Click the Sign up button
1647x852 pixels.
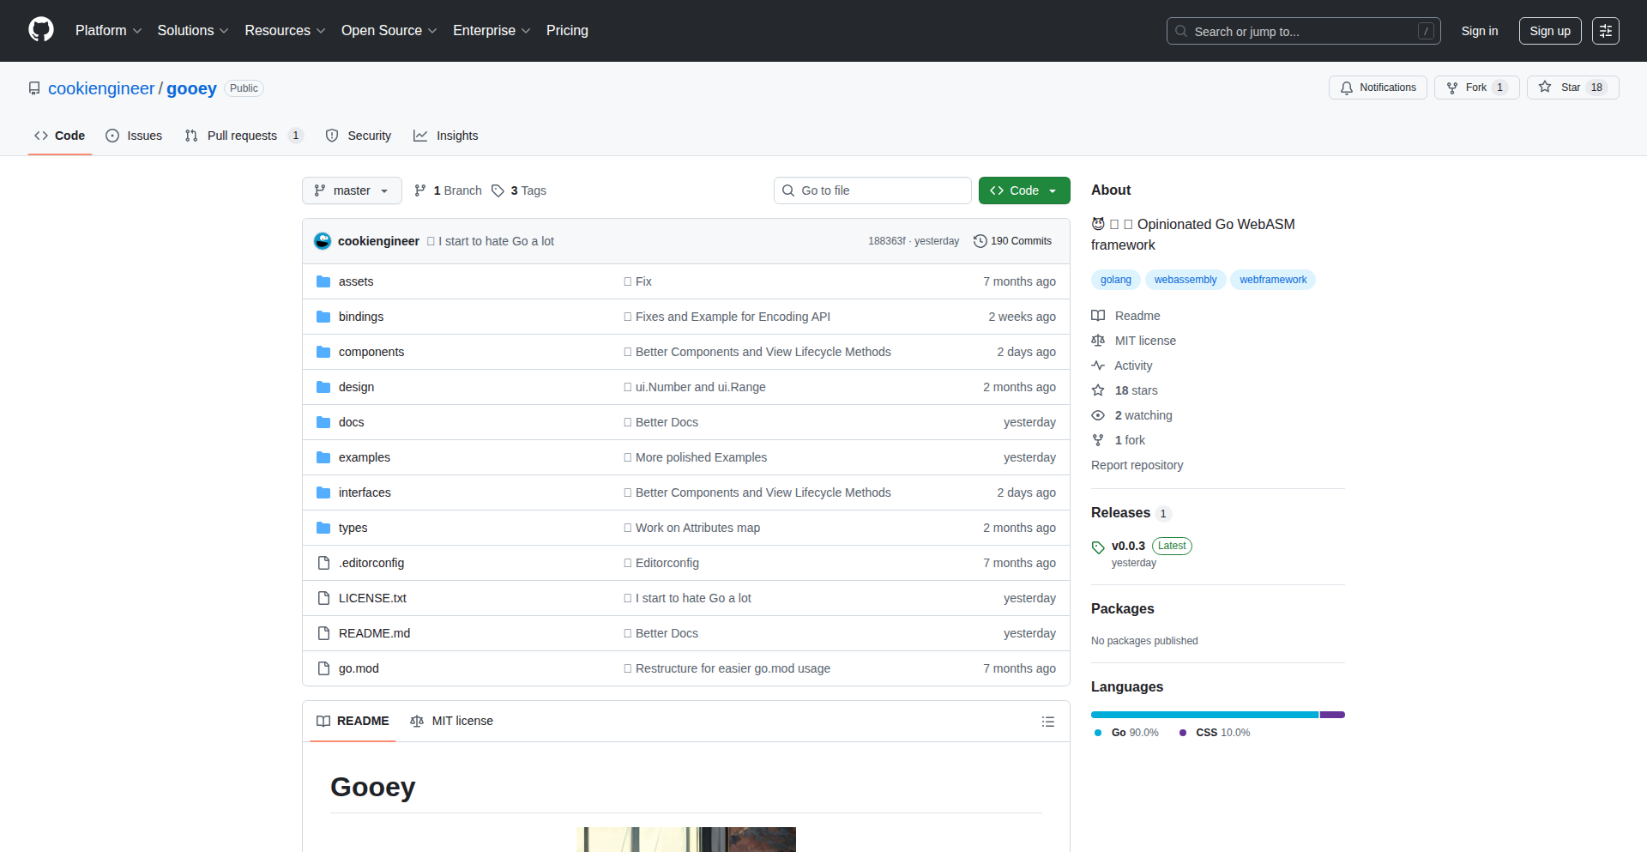1549,31
